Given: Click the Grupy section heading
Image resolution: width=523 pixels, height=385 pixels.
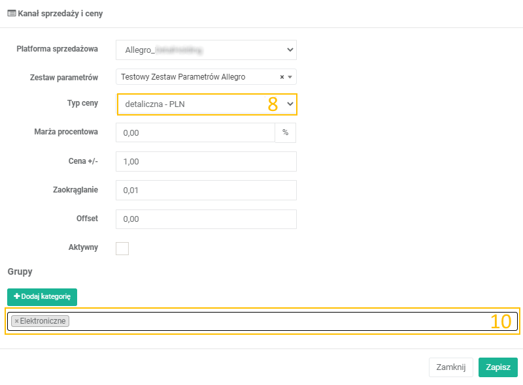Looking at the screenshot, I should [x=20, y=271].
